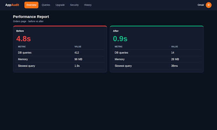Select the 14 DB queries value

173,53
